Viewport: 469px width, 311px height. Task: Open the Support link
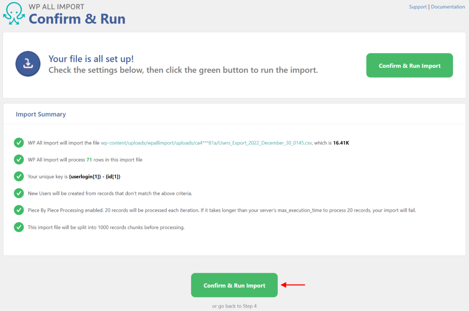pos(418,7)
